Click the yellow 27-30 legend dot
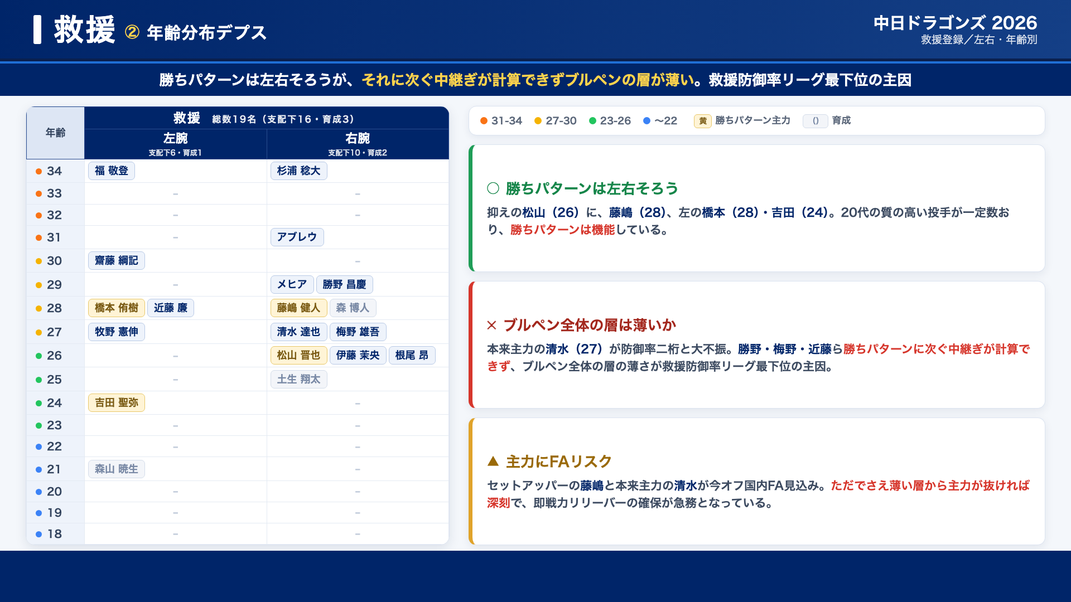 pyautogui.click(x=538, y=121)
